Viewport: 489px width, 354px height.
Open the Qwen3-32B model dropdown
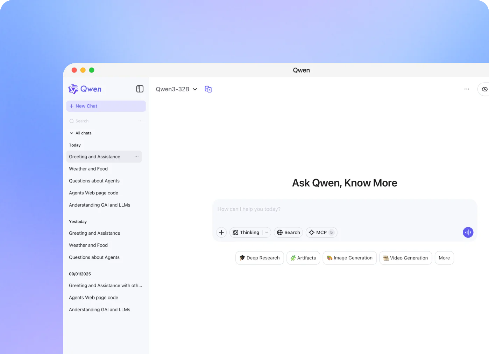pyautogui.click(x=177, y=89)
